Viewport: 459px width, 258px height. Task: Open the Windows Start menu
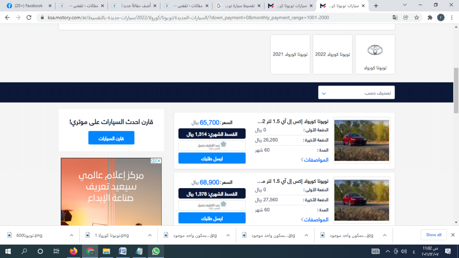coord(8,251)
